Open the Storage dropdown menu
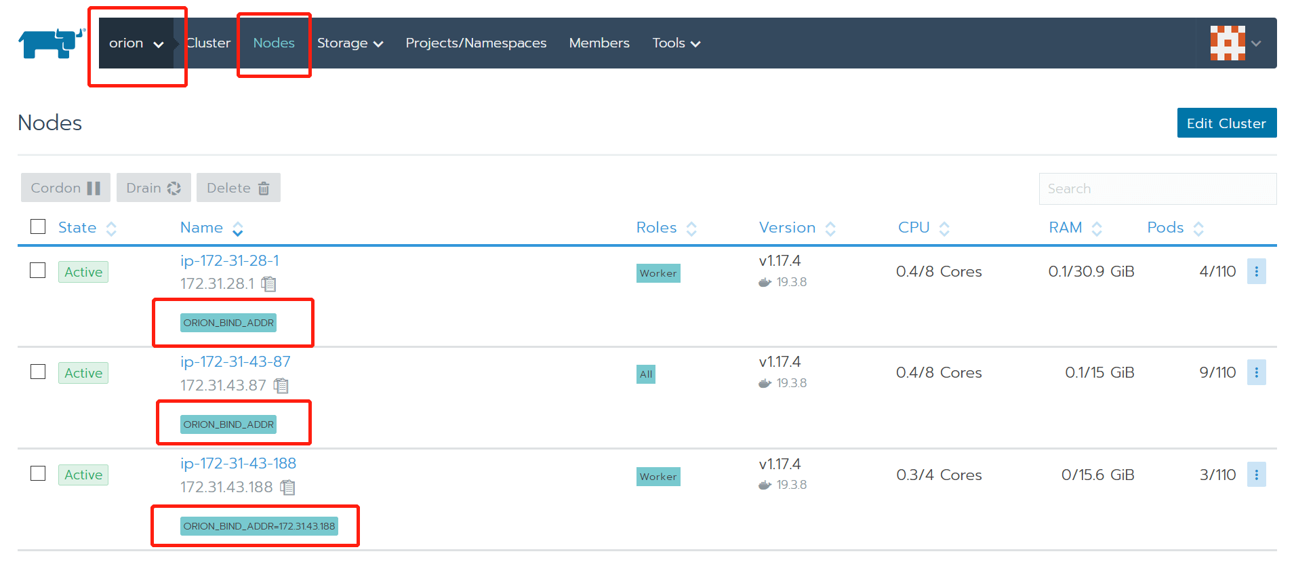The width and height of the screenshot is (1294, 577). click(350, 43)
